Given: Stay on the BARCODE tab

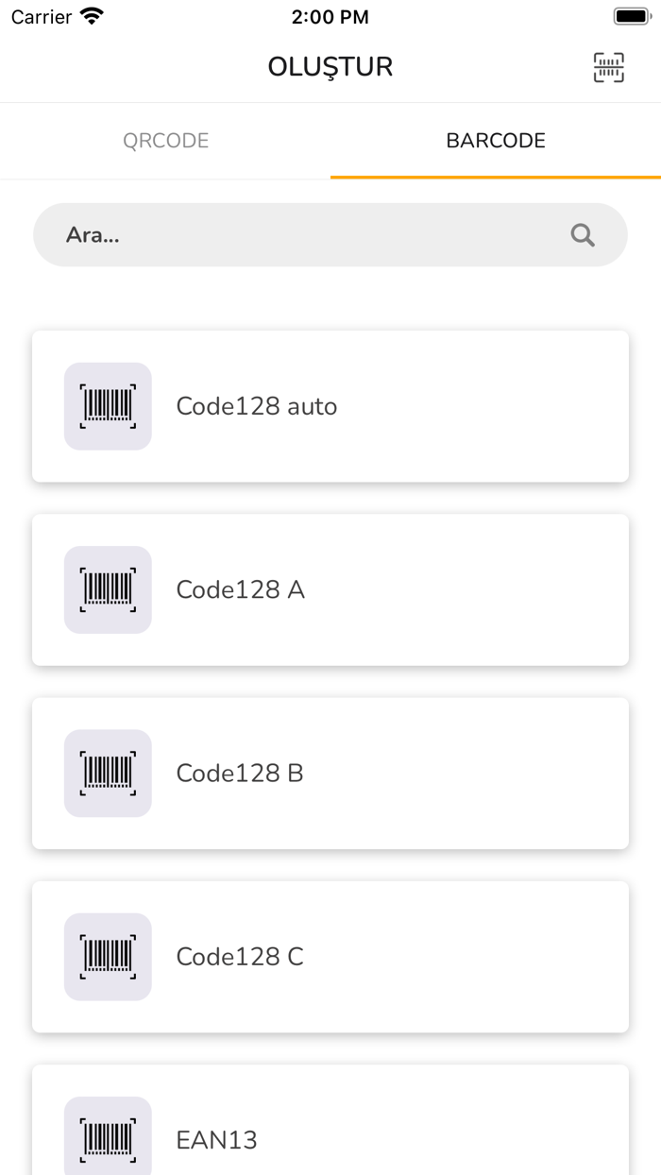Looking at the screenshot, I should [x=496, y=140].
